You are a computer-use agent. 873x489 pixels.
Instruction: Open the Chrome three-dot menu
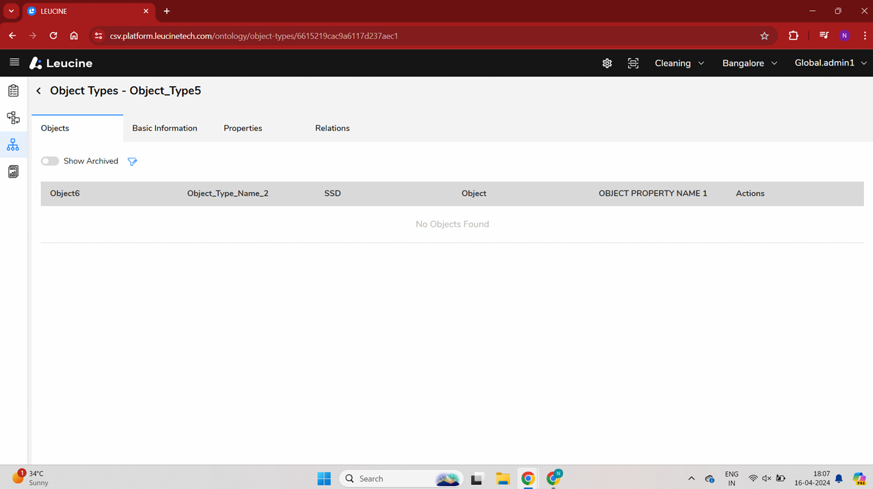(865, 36)
